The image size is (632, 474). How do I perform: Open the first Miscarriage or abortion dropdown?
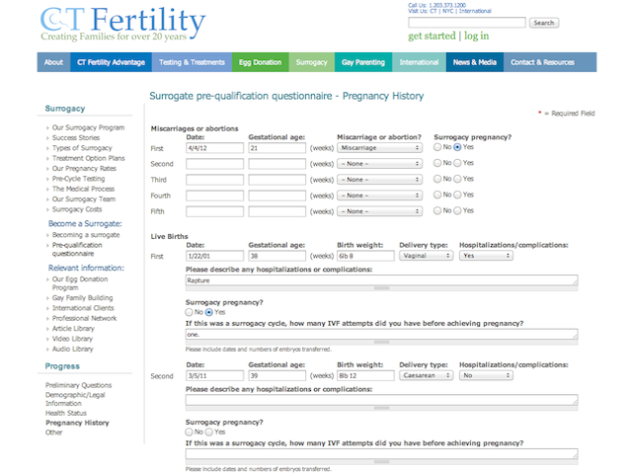click(x=379, y=147)
